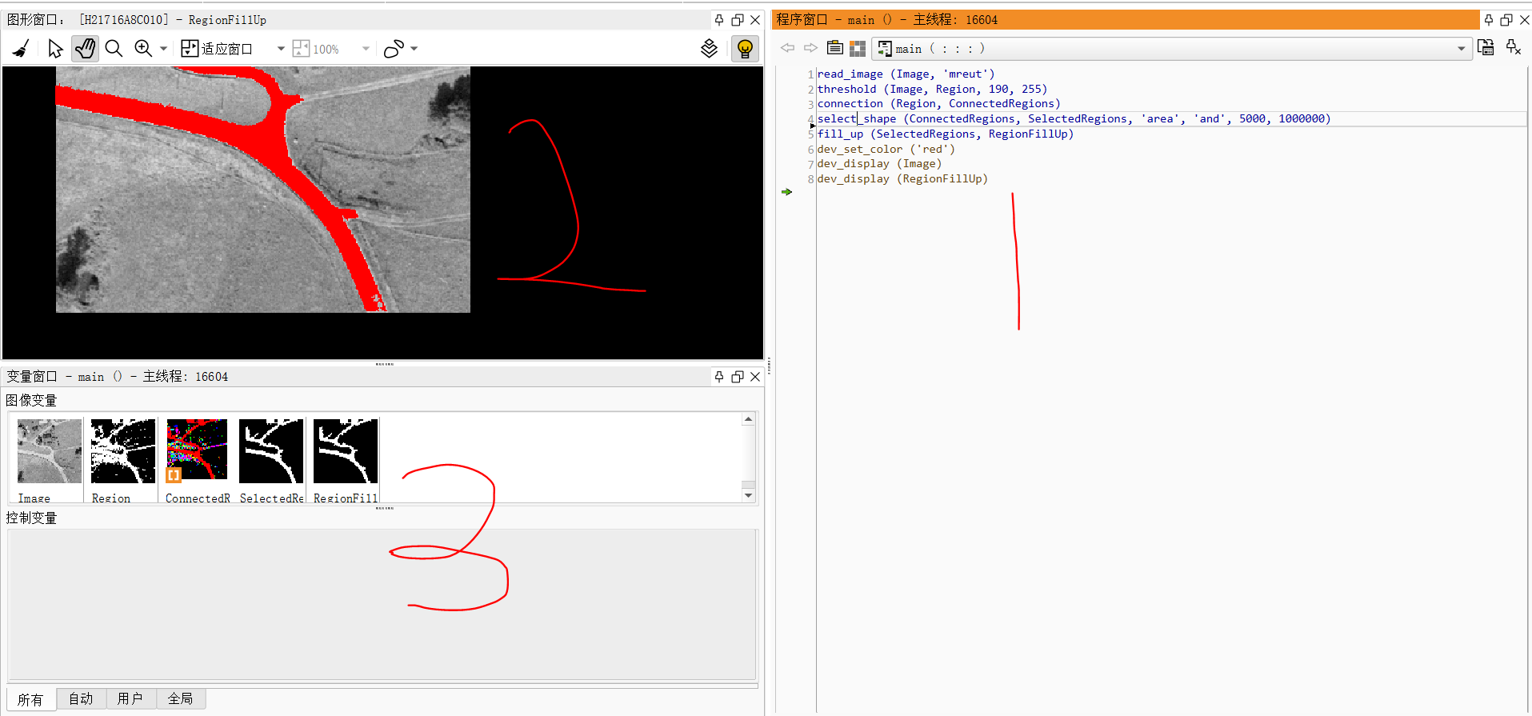The image size is (1532, 716).
Task: Click the fill_up code line
Action: click(945, 134)
